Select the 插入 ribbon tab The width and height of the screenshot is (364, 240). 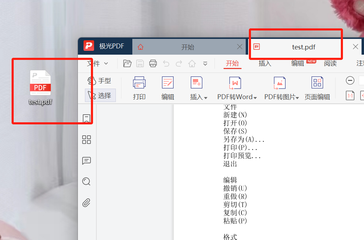pos(265,63)
